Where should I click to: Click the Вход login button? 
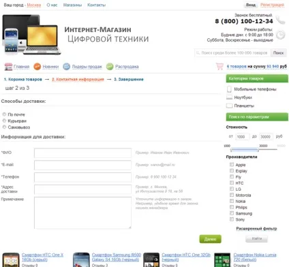pyautogui.click(x=251, y=5)
